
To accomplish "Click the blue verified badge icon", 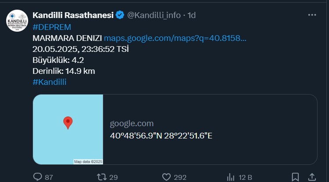I will [x=120, y=15].
